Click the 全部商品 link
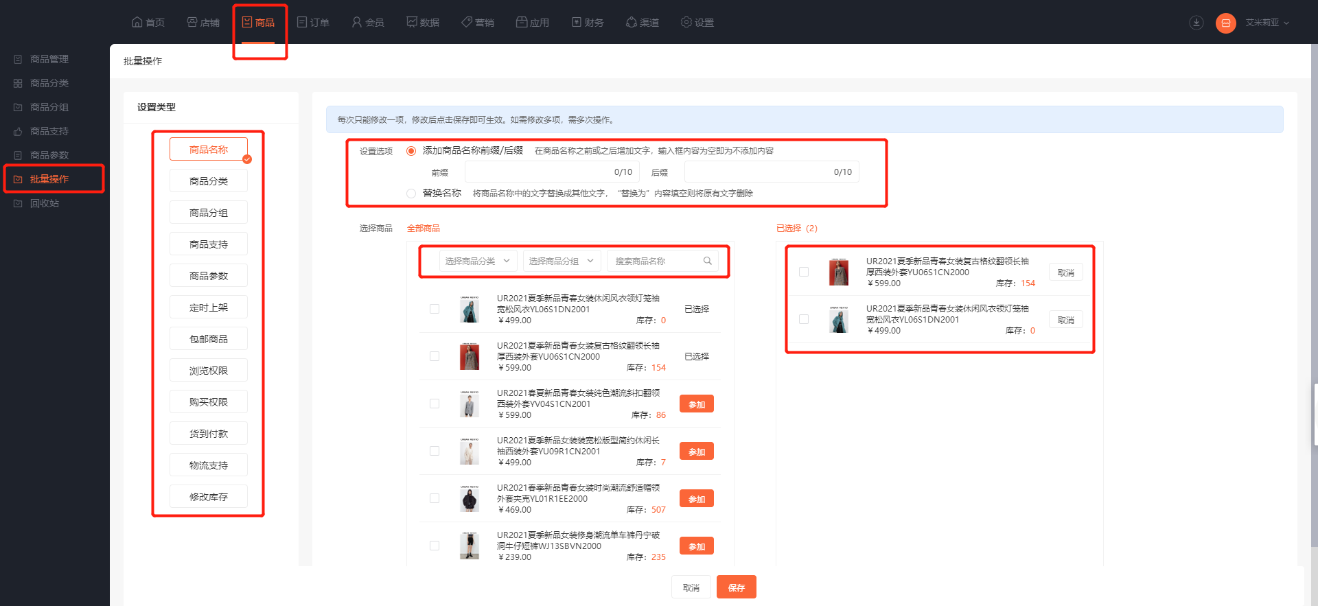Viewport: 1318px width, 606px height. [424, 229]
